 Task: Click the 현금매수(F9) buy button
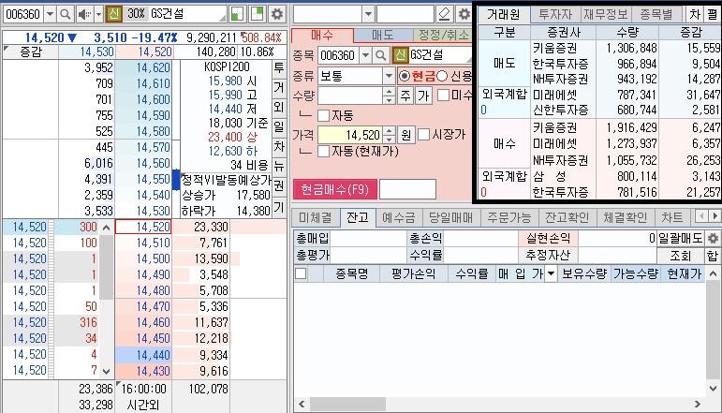(335, 189)
